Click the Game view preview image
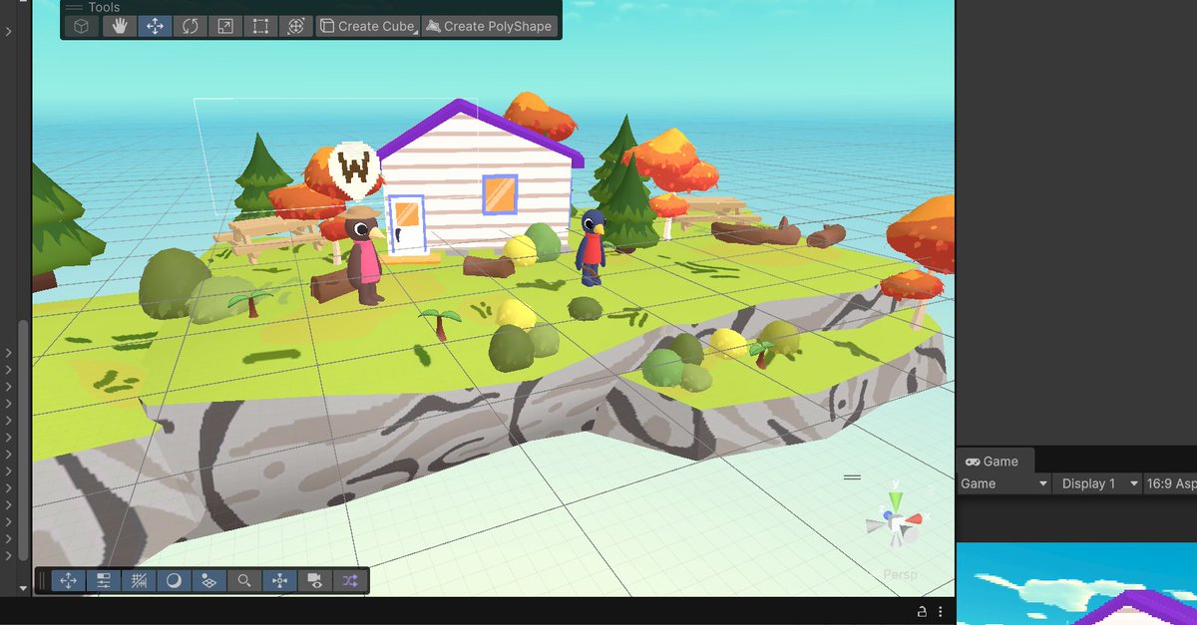Image resolution: width=1197 pixels, height=625 pixels. (x=1076, y=583)
